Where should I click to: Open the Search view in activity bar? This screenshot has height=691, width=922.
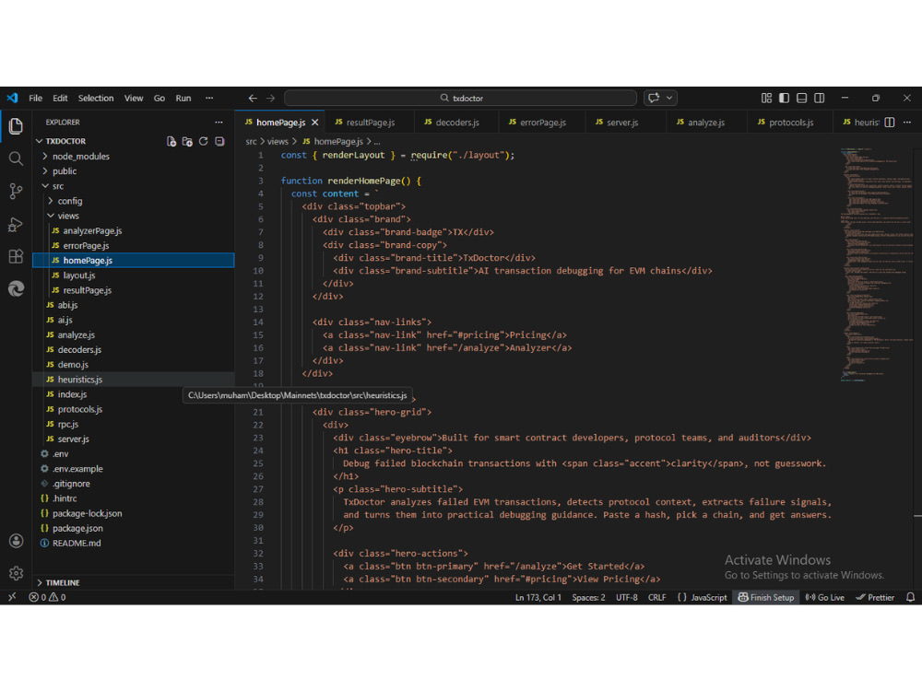(16, 158)
